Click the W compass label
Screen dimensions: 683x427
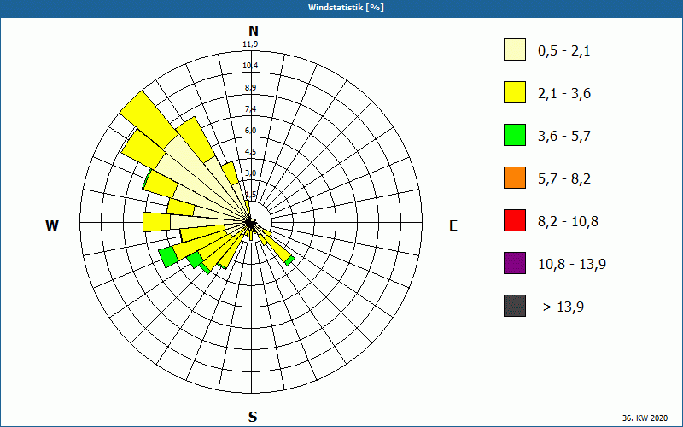pos(52,225)
